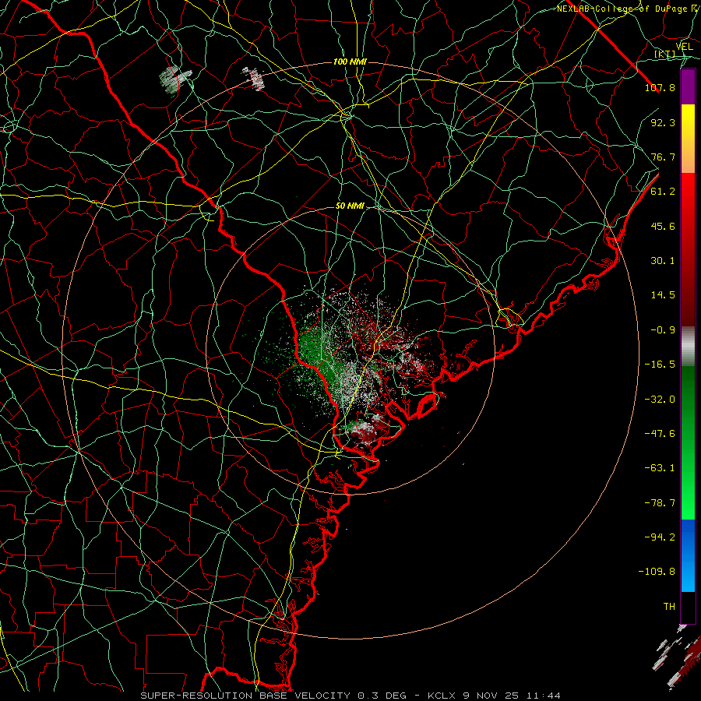Select the -63.1 velocity scale value
Image resolution: width=701 pixels, height=701 pixels.
(660, 468)
